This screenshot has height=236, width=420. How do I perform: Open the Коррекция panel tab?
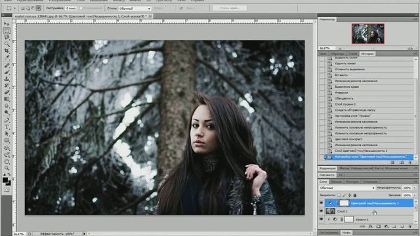coord(327,168)
